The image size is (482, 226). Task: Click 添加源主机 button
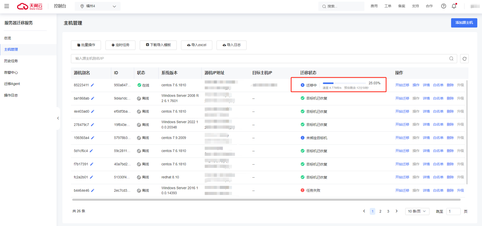point(464,23)
